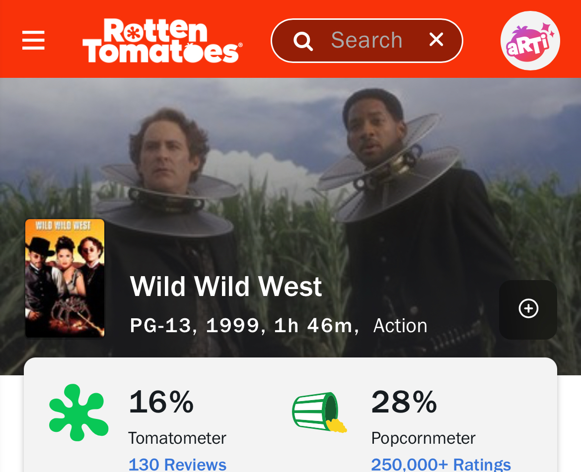Open the hamburger navigation menu
The height and width of the screenshot is (472, 581).
[33, 40]
